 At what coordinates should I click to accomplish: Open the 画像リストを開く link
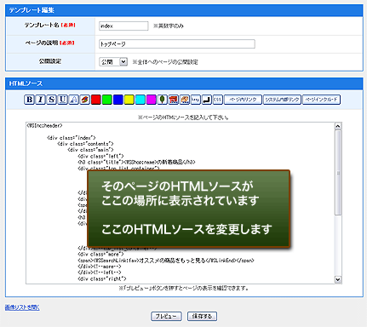tap(22, 307)
